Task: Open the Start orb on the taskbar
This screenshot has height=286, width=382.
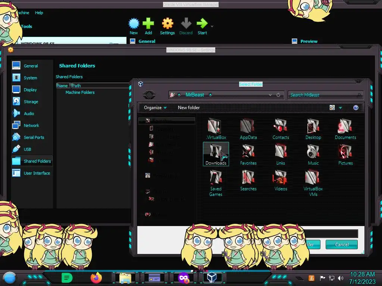Action: click(x=9, y=278)
